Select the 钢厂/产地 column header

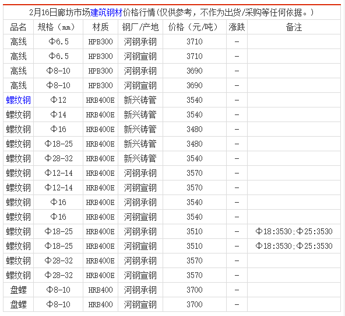coord(140,27)
